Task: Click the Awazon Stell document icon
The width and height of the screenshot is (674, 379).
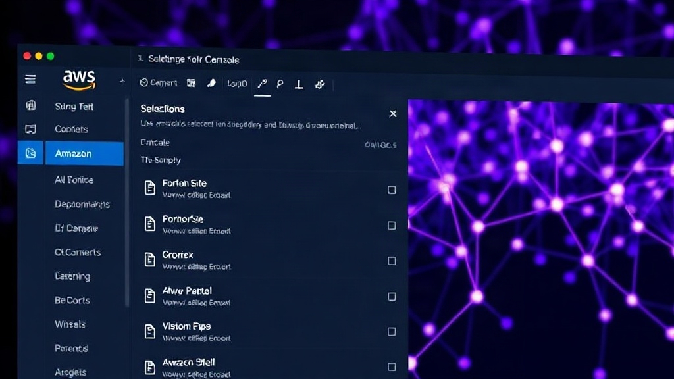Action: (149, 367)
